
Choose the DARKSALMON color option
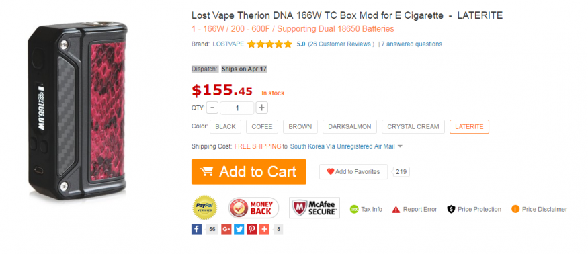click(349, 127)
